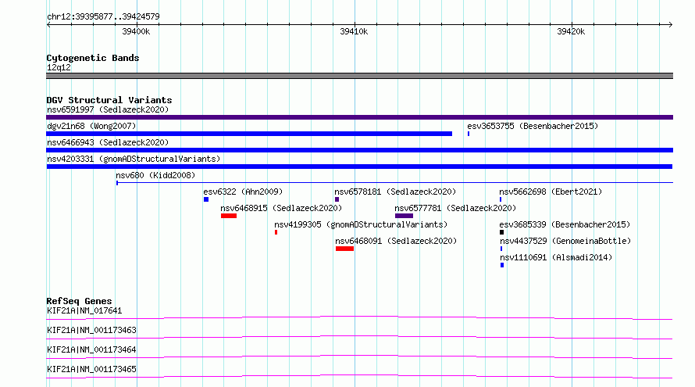The width and height of the screenshot is (695, 387).
Task: Open nsv1110691 (Alsmadi2014) variant label
Action: point(556,257)
